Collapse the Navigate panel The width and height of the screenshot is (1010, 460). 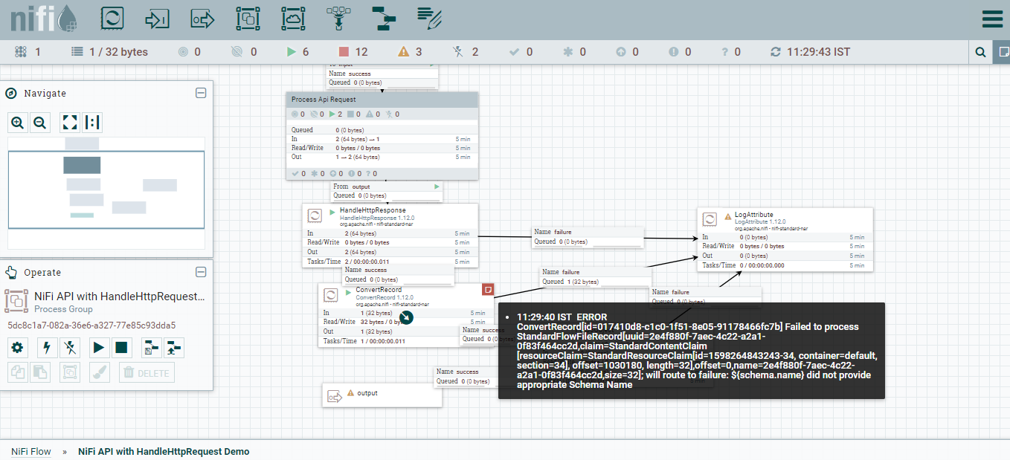pos(201,93)
